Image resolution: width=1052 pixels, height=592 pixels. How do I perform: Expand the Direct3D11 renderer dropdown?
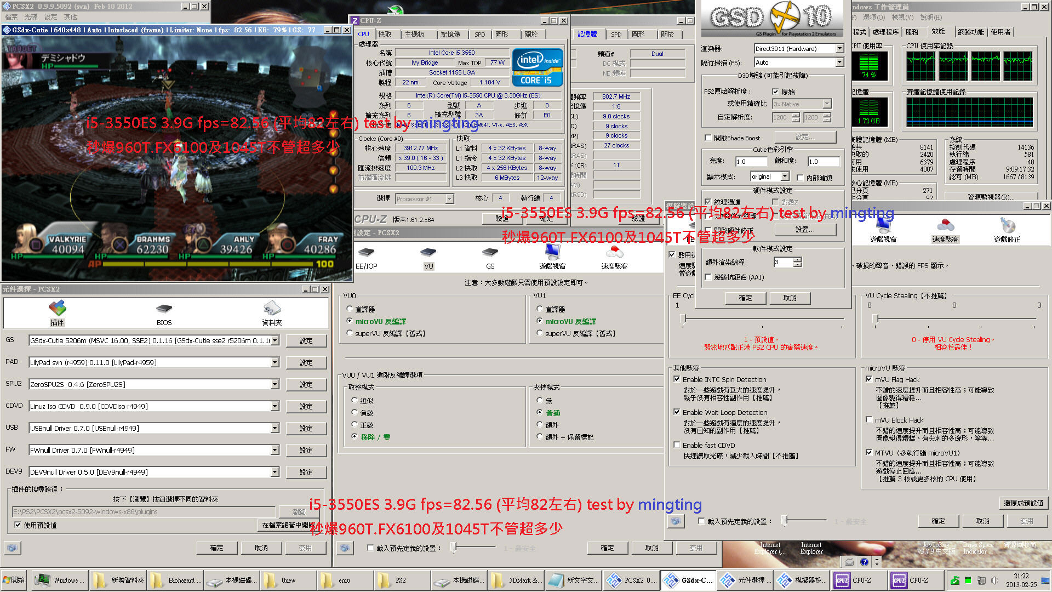(x=839, y=49)
